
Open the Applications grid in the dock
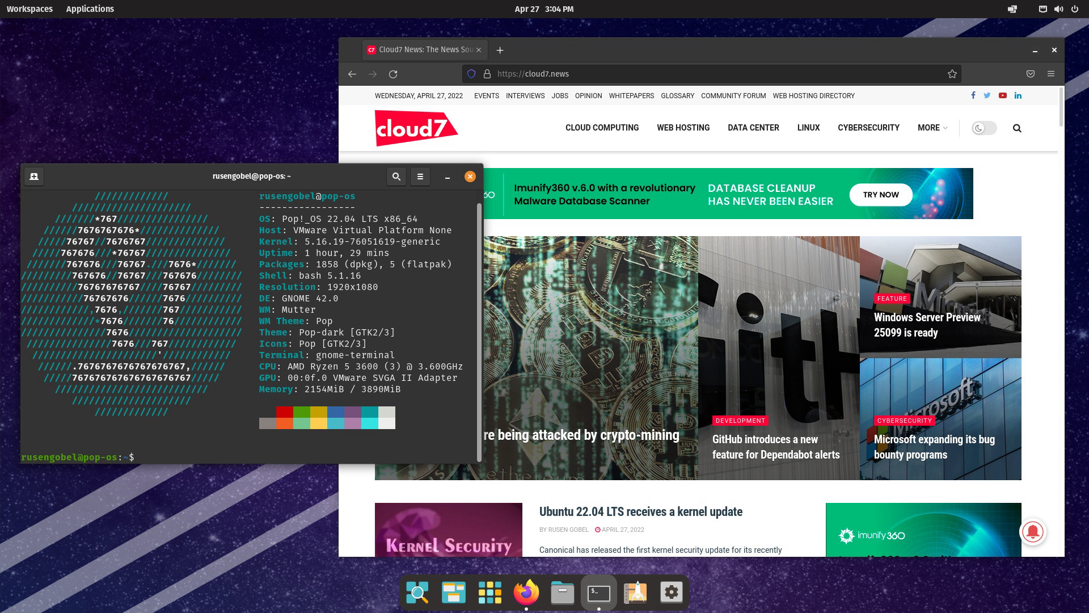pos(490,593)
